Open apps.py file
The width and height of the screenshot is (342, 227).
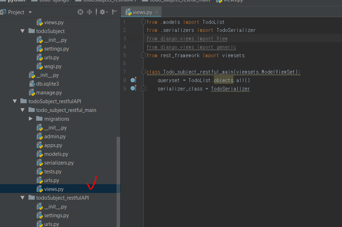coord(53,145)
